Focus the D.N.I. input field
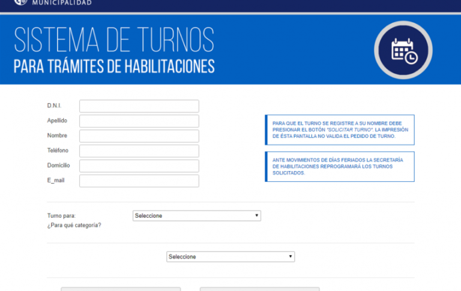The width and height of the screenshot is (461, 291). click(139, 106)
